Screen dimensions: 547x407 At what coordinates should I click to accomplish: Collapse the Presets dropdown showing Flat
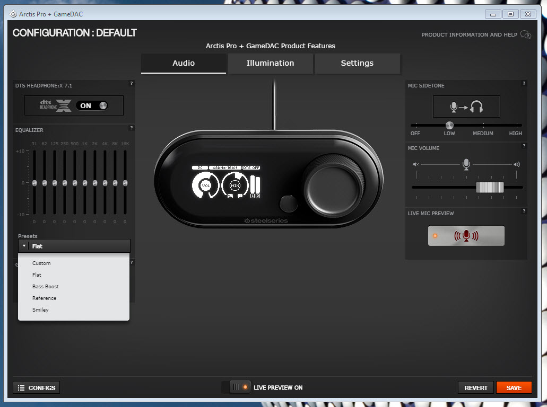coord(74,246)
